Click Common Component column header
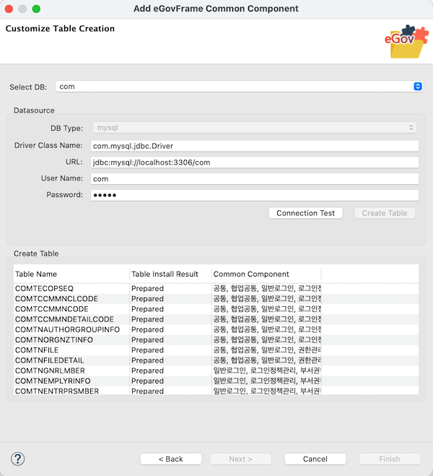This screenshot has width=433, height=476. pos(266,274)
